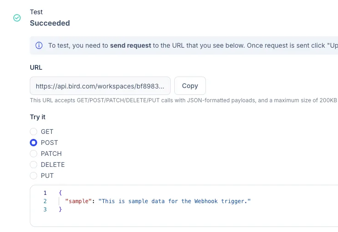Image resolution: width=338 pixels, height=232 pixels.
Task: Copy the webhook URL
Action: tap(190, 86)
